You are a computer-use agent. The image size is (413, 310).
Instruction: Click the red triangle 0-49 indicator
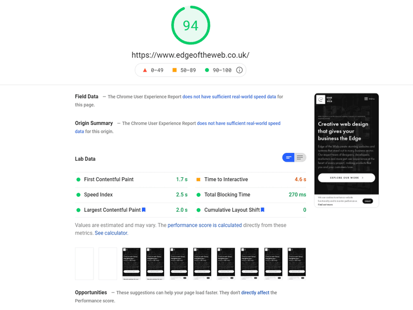pos(145,70)
